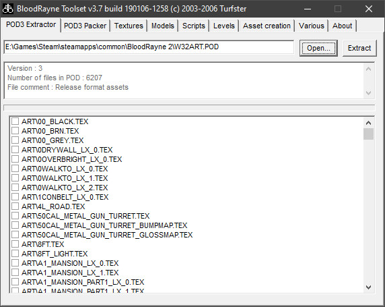Click the Open... button
This screenshot has height=307, width=385.
pos(318,48)
